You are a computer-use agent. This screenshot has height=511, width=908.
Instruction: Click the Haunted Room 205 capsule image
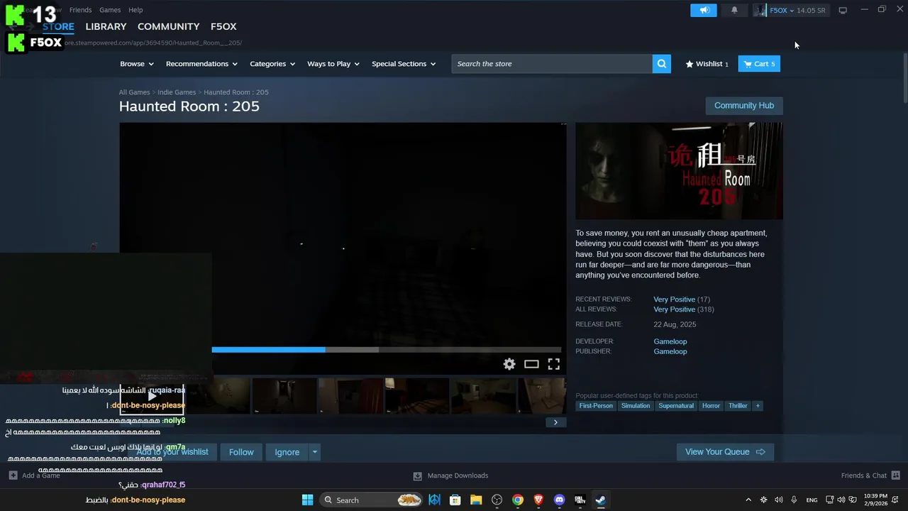point(679,171)
